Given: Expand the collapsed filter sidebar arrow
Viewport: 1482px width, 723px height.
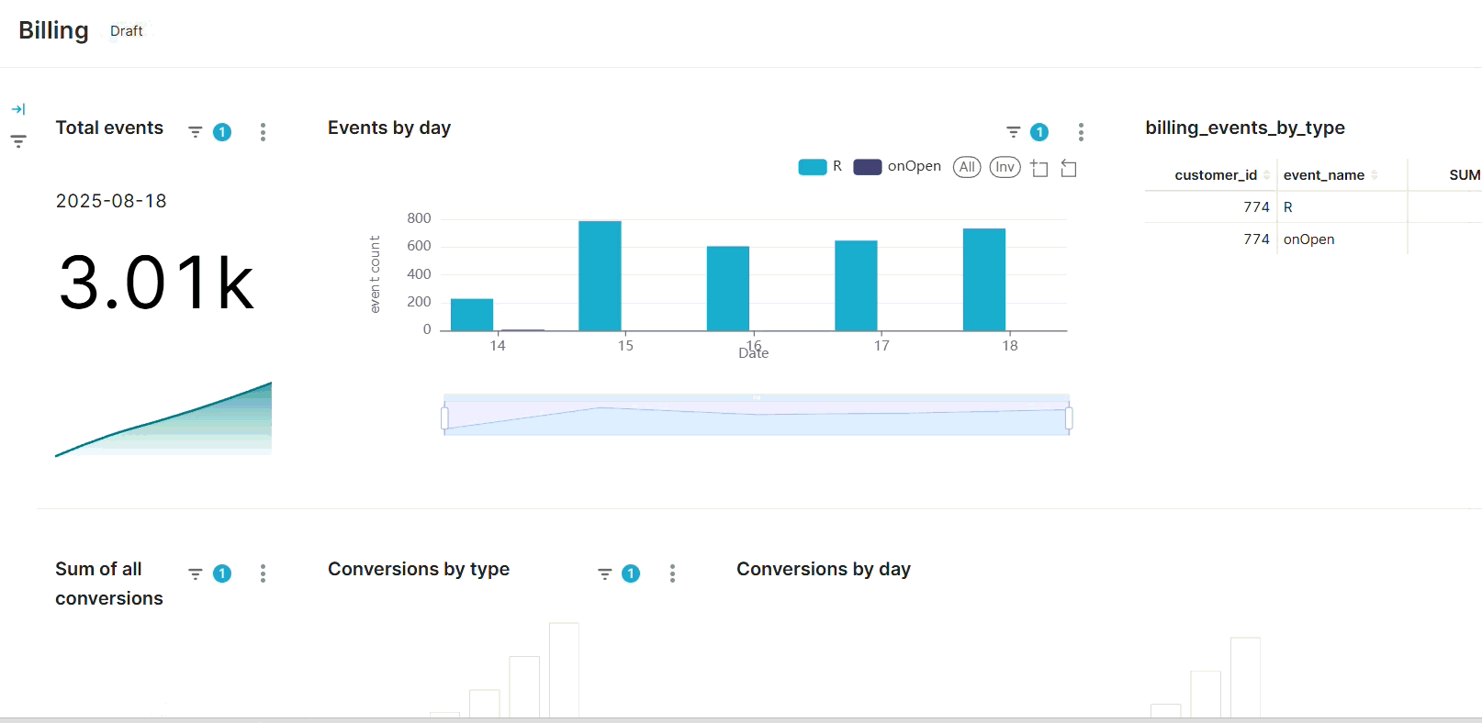Looking at the screenshot, I should click(18, 109).
